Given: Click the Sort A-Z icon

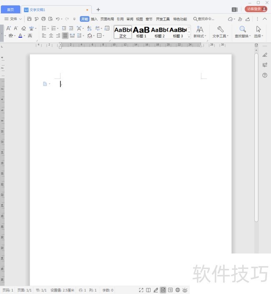Looking at the screenshot, I should point(90,28).
